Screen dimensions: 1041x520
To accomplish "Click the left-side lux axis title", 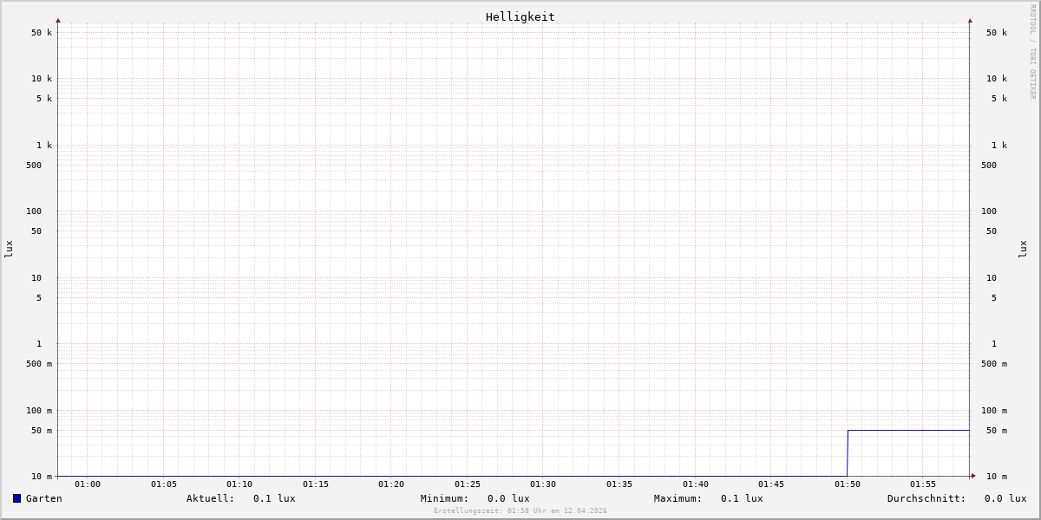I will (9, 249).
